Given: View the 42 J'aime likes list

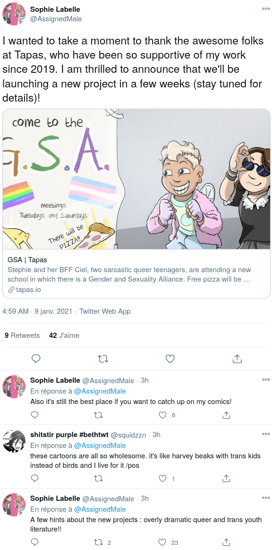Looking at the screenshot, I should [64, 335].
